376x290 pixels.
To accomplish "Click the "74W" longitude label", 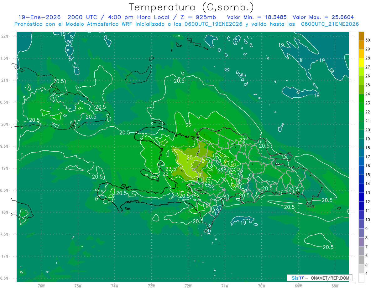I will click(115, 286).
